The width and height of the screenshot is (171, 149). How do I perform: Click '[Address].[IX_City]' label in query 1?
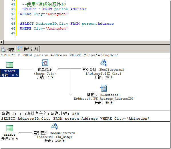104,74
